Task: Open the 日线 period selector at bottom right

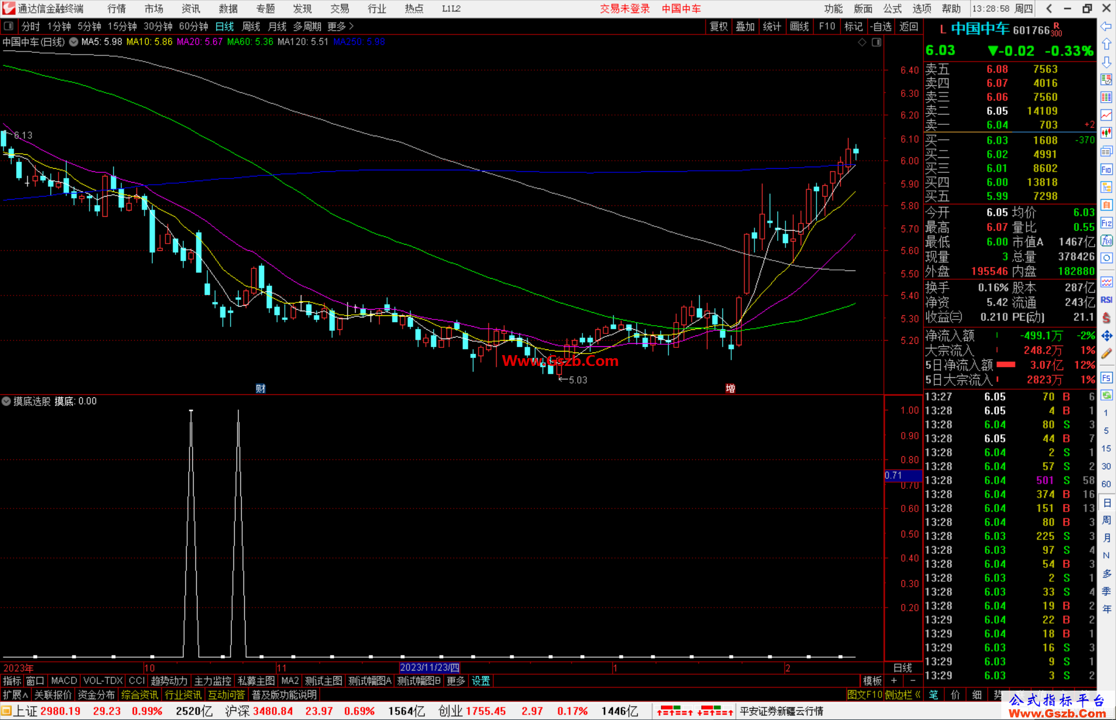Action: click(903, 668)
